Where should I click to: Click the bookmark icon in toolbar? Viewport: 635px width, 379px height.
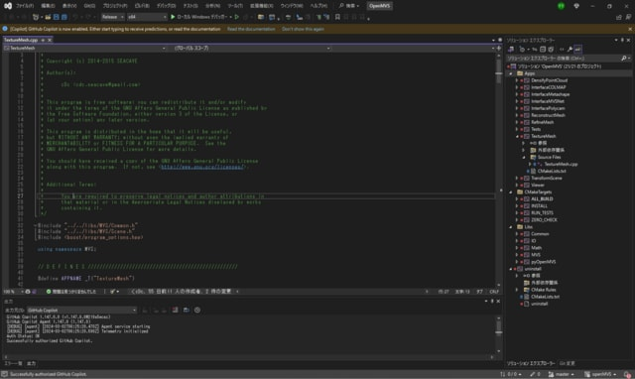pos(337,17)
